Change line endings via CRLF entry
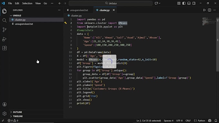 click(x=188, y=121)
